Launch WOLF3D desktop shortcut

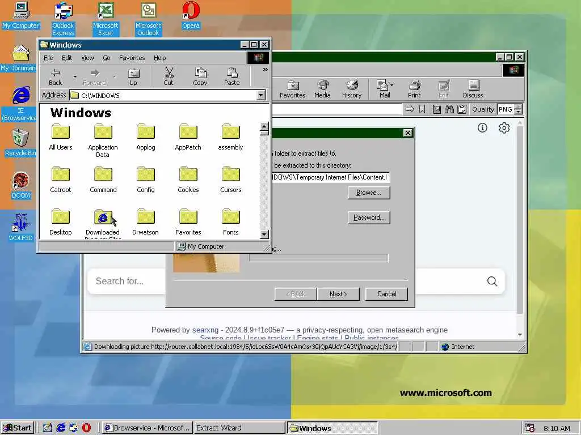tap(21, 228)
